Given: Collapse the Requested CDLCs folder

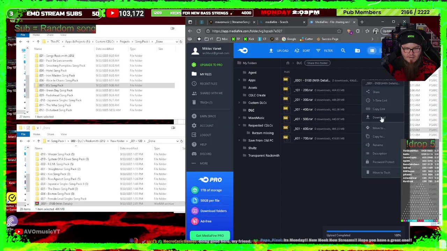Looking at the screenshot, I should point(239,125).
